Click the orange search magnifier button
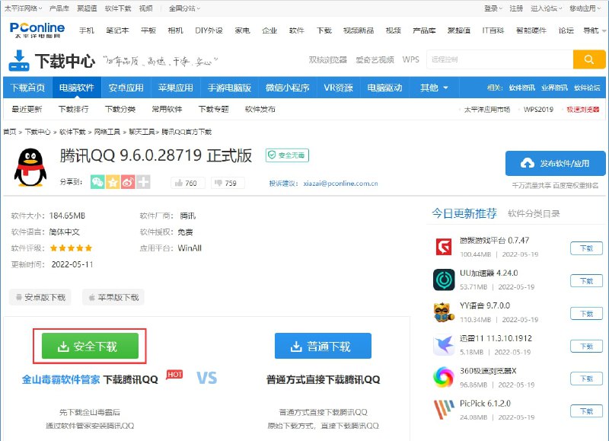Screen dimensions: 609x441 pos(588,59)
